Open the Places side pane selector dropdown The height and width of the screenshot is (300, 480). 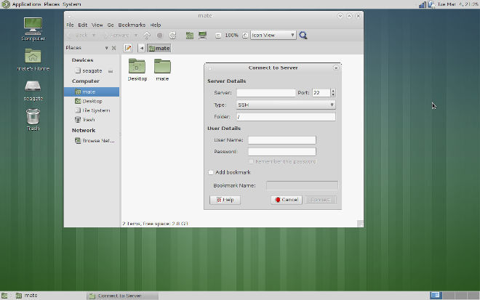(x=106, y=48)
